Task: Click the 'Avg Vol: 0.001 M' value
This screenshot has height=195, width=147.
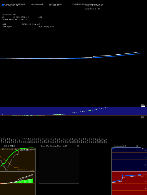Action: (x=94, y=5)
